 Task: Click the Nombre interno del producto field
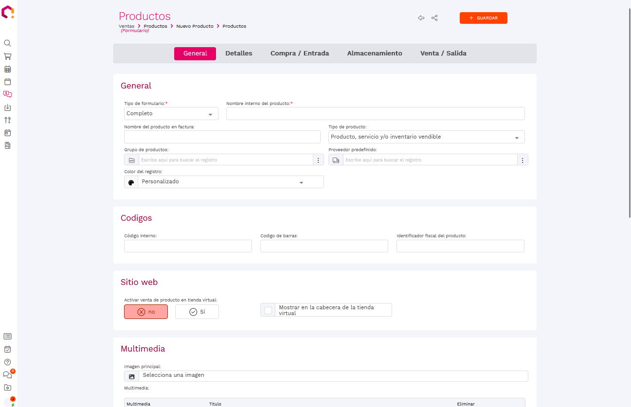(x=375, y=114)
